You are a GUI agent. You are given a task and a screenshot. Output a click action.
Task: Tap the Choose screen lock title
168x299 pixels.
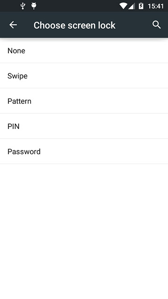tap(75, 25)
